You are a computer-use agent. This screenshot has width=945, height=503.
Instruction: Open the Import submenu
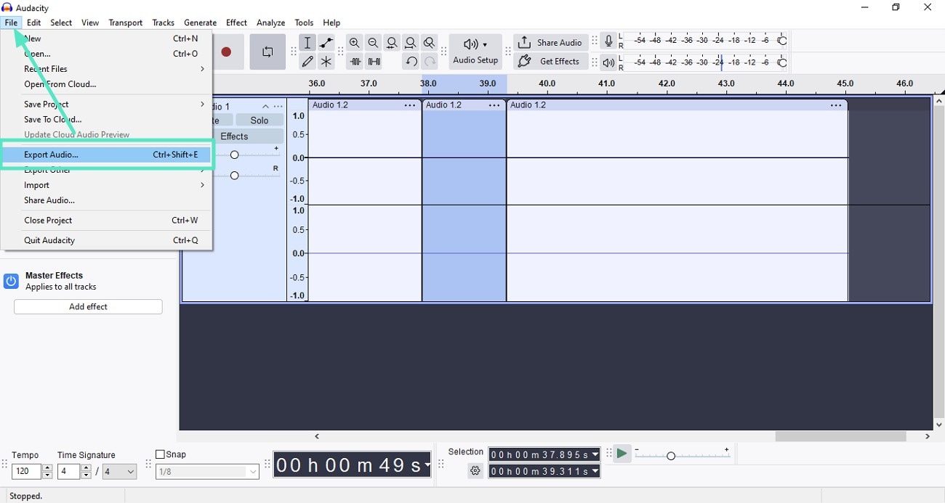106,185
